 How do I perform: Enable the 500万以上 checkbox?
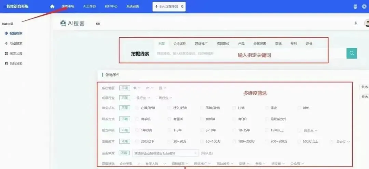click(299, 141)
